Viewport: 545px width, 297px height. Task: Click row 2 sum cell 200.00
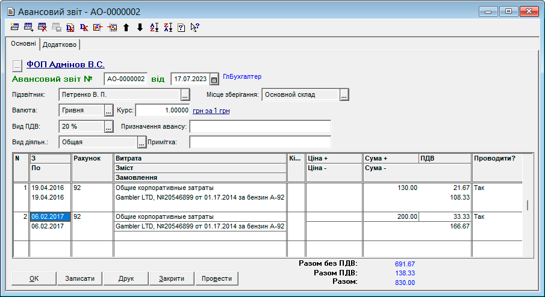coord(391,216)
